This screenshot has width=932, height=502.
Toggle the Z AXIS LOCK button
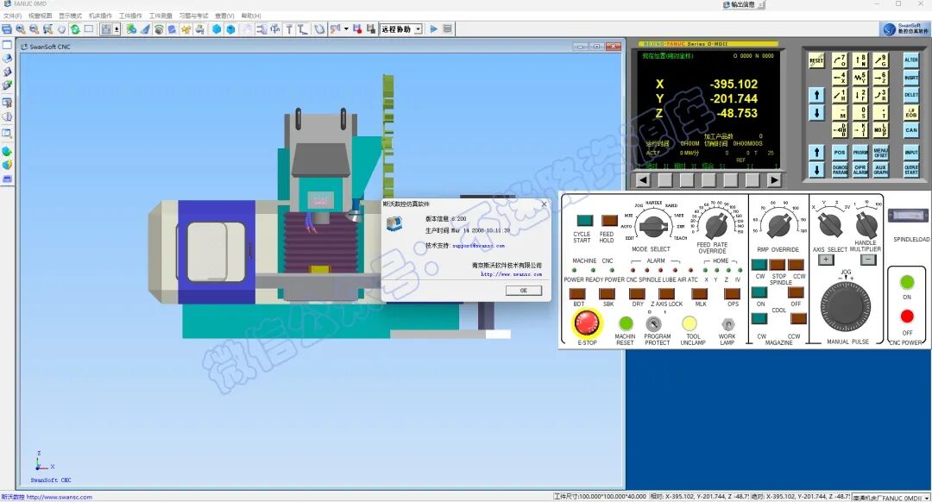tap(667, 293)
